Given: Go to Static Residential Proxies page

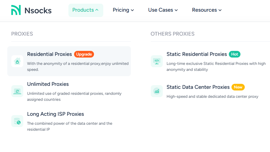Looking at the screenshot, I should [197, 54].
